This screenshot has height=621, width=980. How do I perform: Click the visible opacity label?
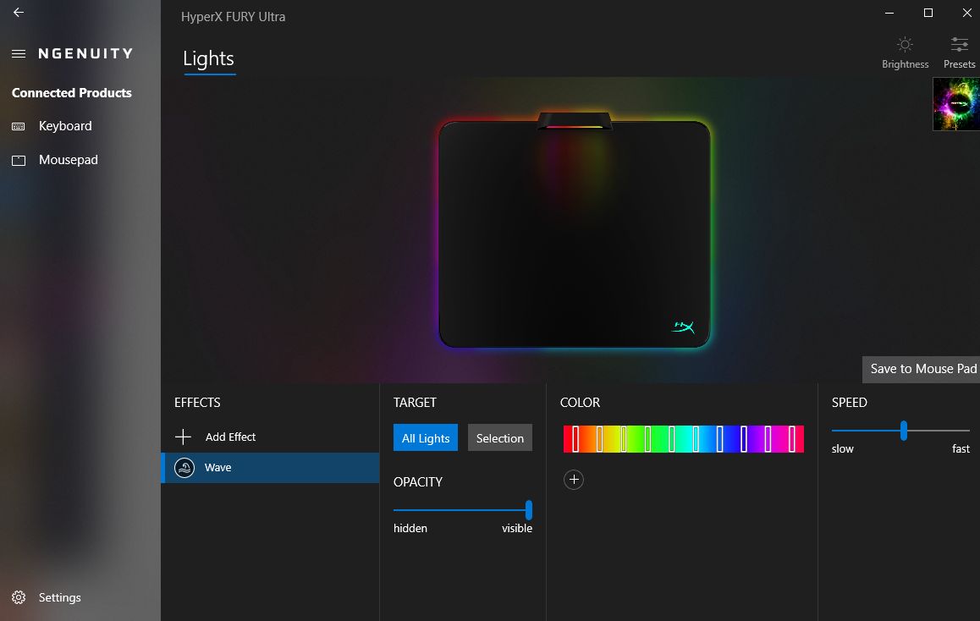coord(517,528)
